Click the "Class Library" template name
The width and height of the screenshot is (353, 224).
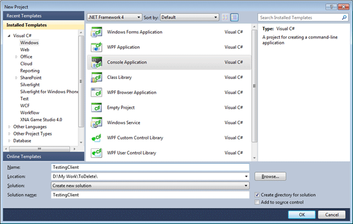click(119, 77)
